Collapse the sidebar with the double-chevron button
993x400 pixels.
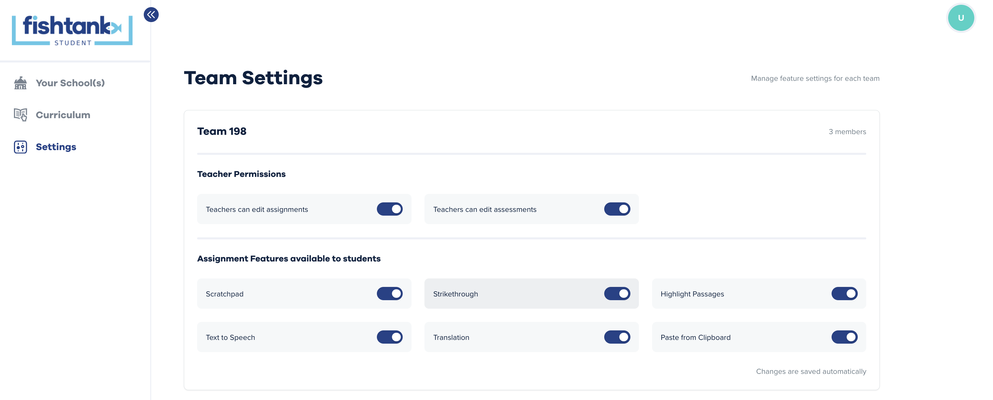pos(151,15)
